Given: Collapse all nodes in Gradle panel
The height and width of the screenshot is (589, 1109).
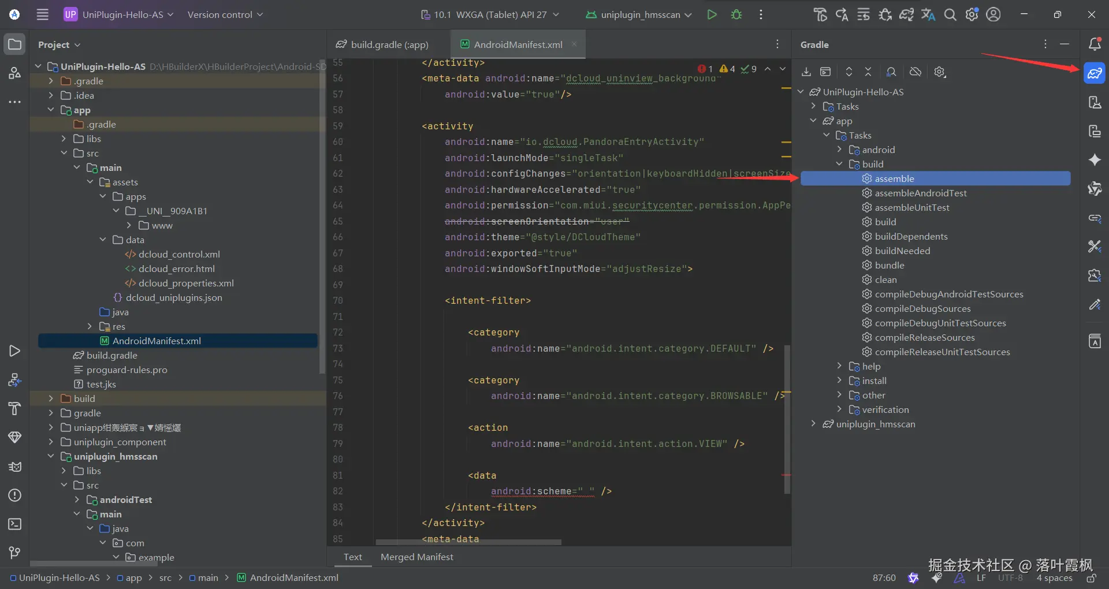Looking at the screenshot, I should [868, 72].
